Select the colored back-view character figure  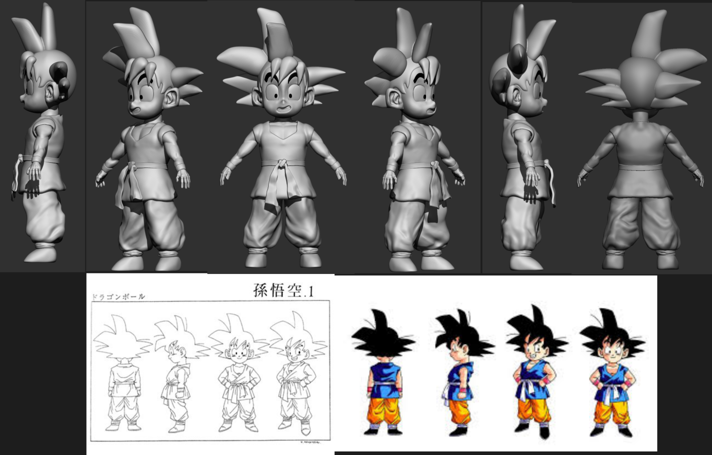coord(383,372)
